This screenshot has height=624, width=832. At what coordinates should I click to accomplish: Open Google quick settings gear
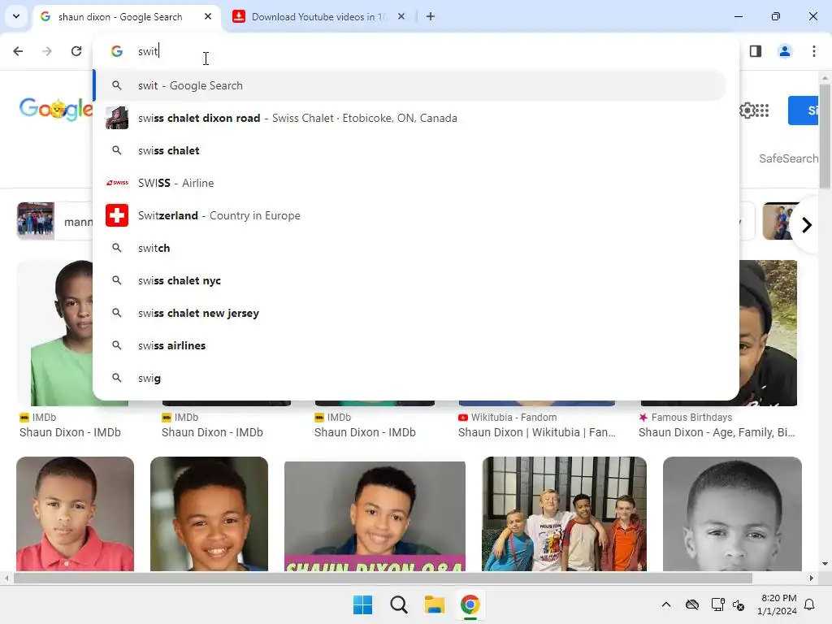747,110
